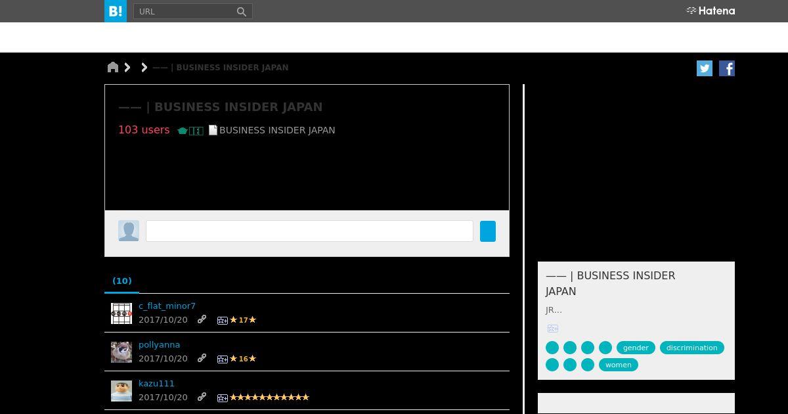The width and height of the screenshot is (788, 414).
Task: Focus the URL search field in header
Action: [185, 11]
